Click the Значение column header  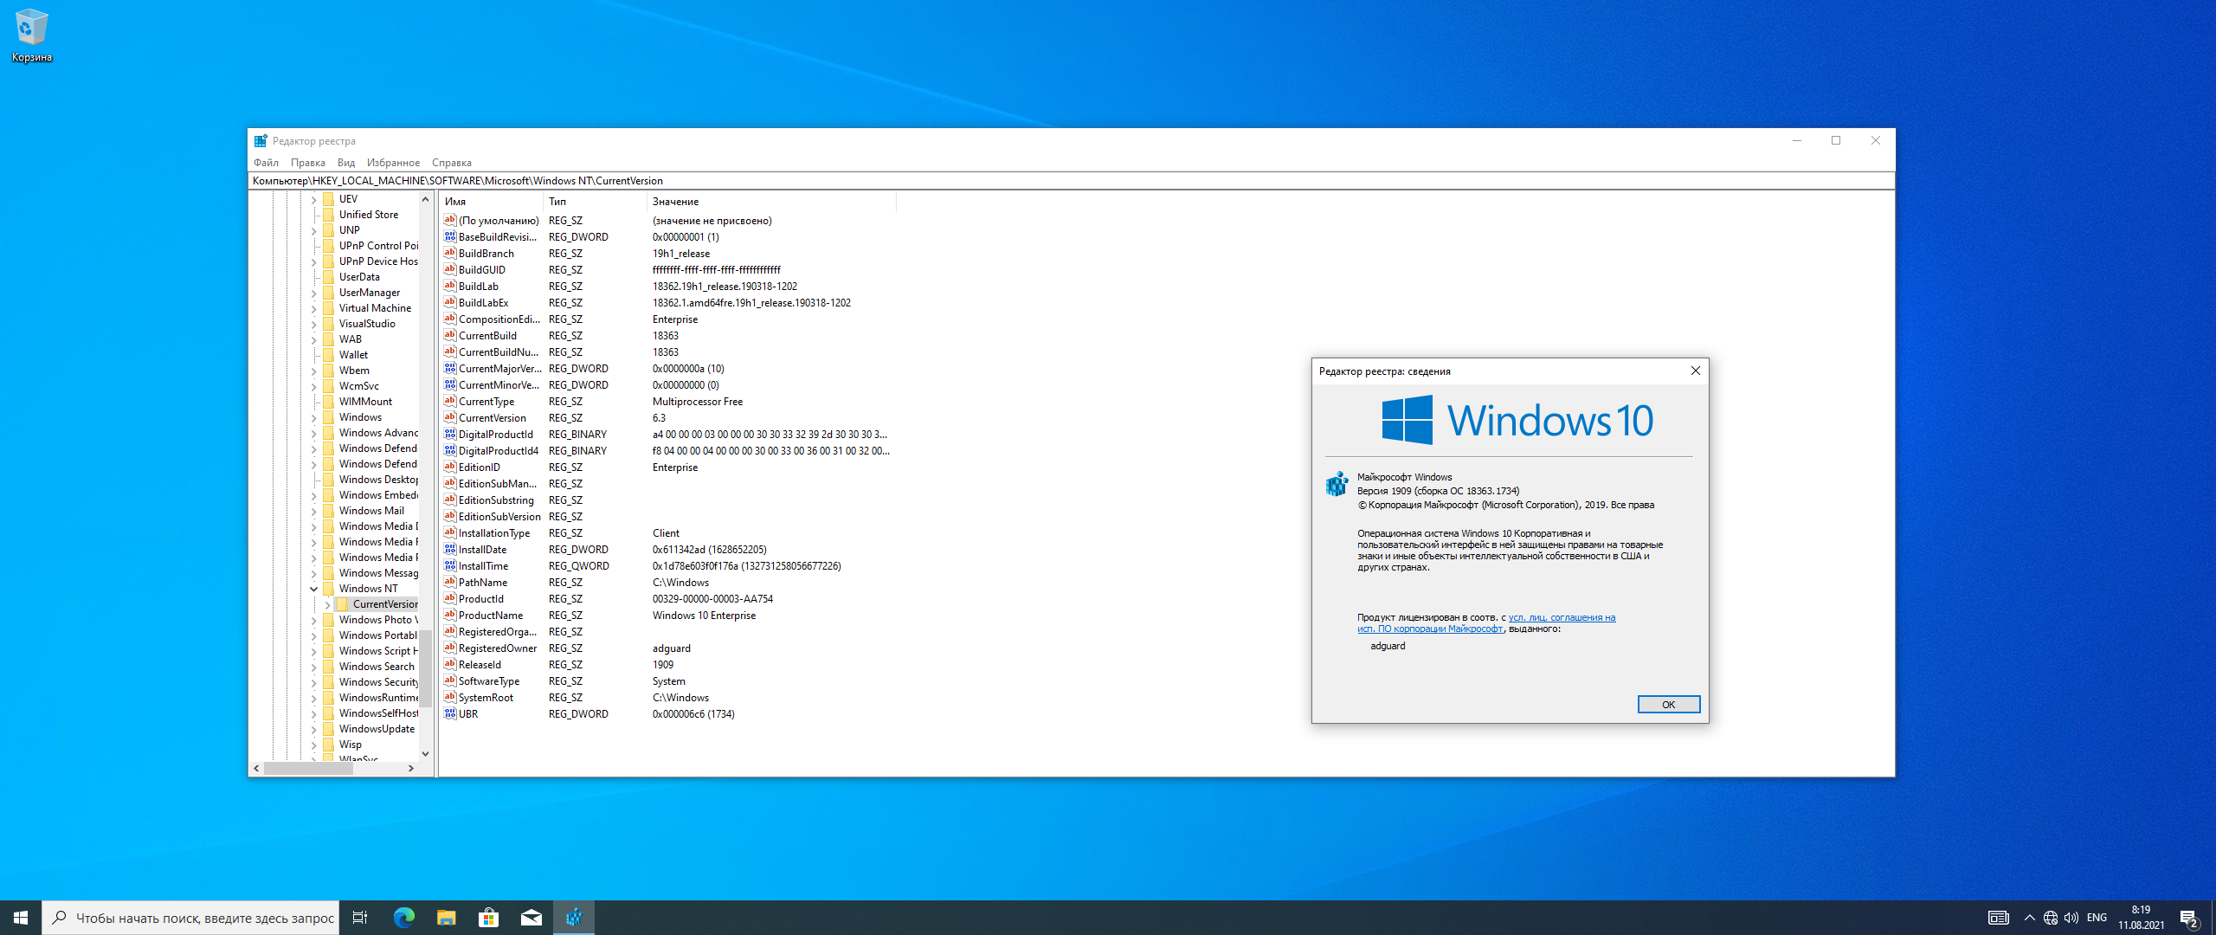point(772,202)
